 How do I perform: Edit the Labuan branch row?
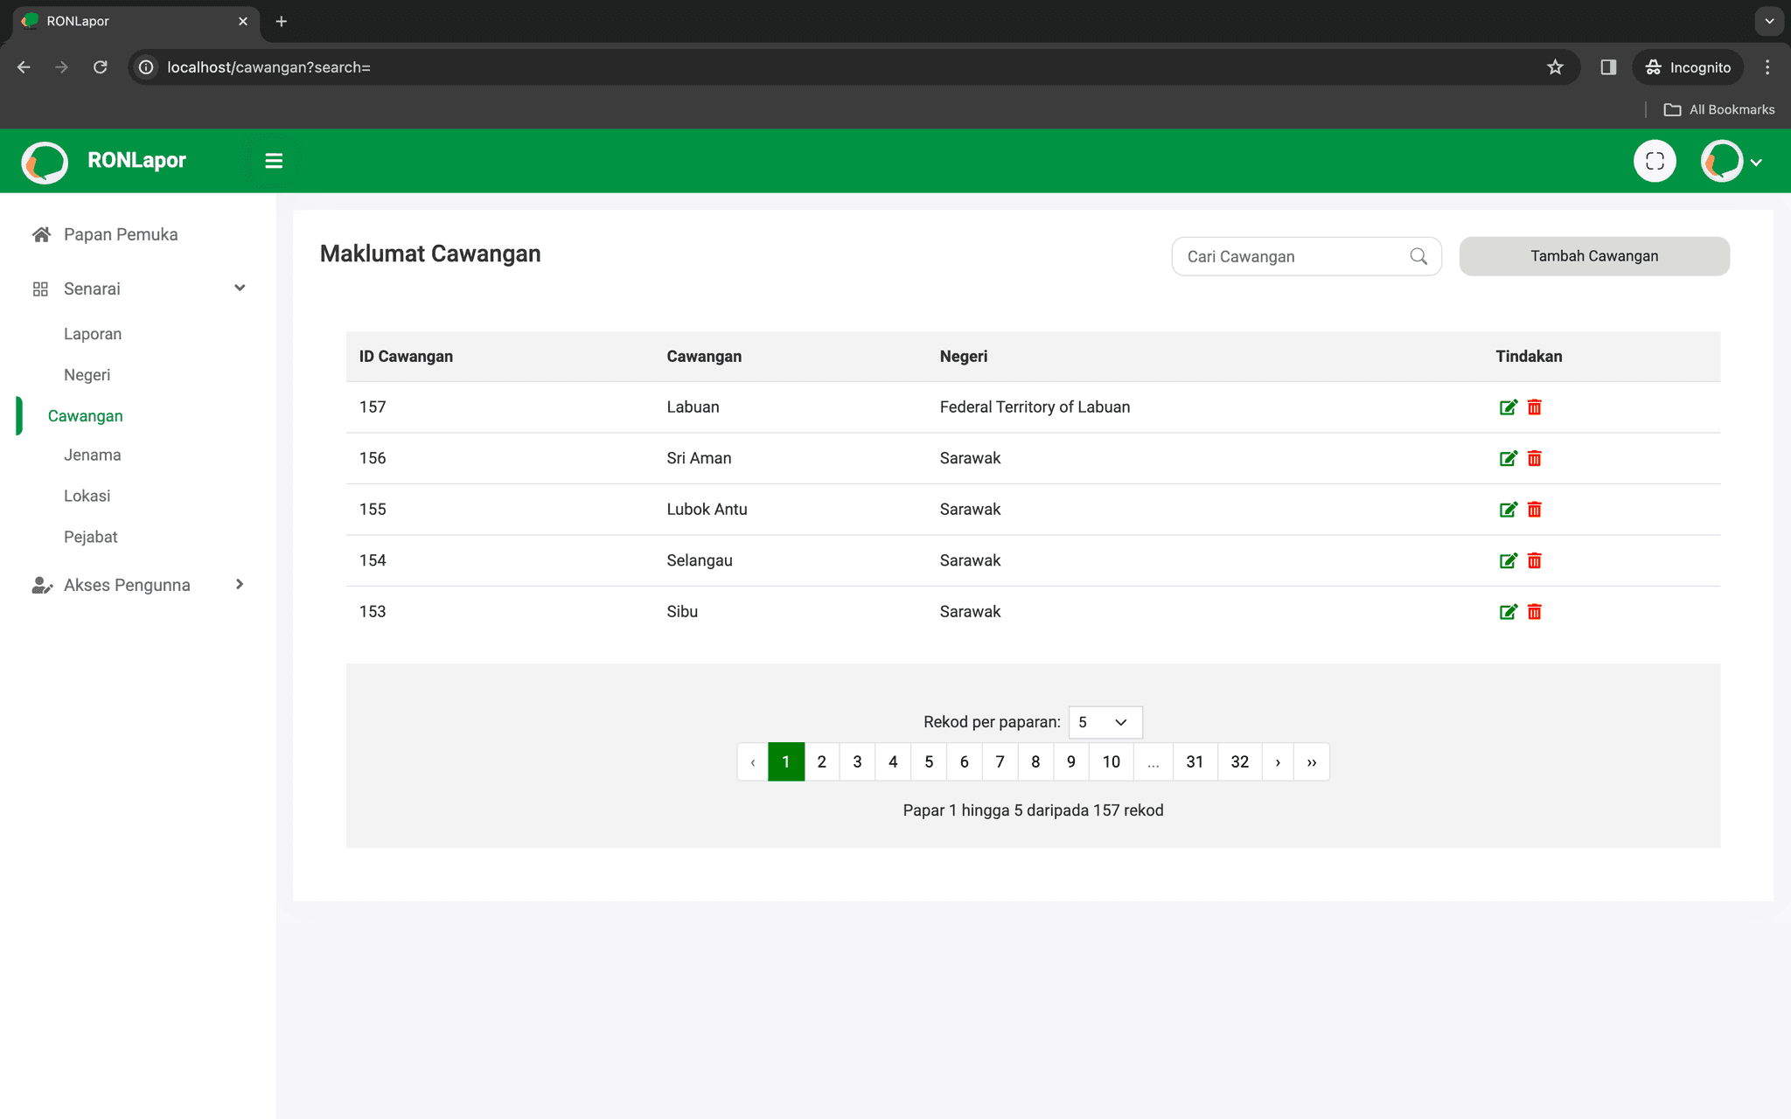pyautogui.click(x=1509, y=407)
